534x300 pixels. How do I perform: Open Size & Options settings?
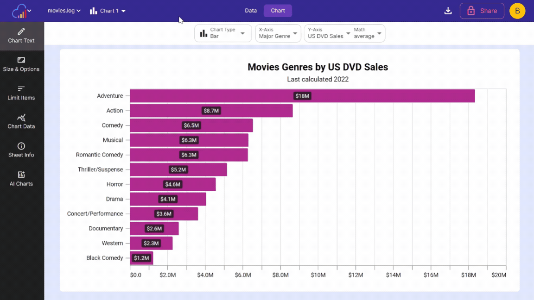click(21, 65)
